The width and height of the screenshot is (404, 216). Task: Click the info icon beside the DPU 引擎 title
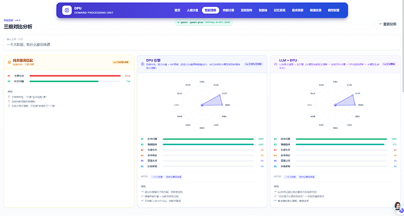click(x=142, y=64)
